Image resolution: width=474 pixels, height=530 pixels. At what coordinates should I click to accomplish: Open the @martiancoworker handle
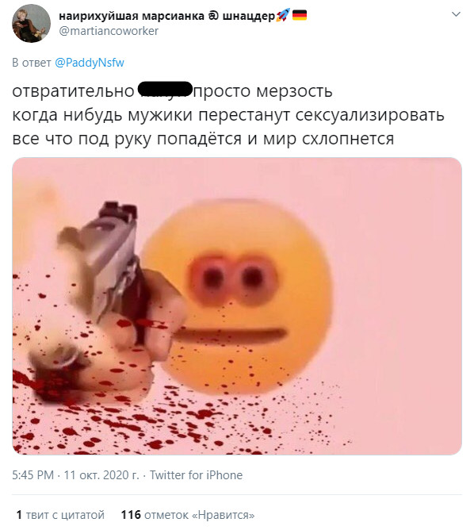tap(109, 31)
